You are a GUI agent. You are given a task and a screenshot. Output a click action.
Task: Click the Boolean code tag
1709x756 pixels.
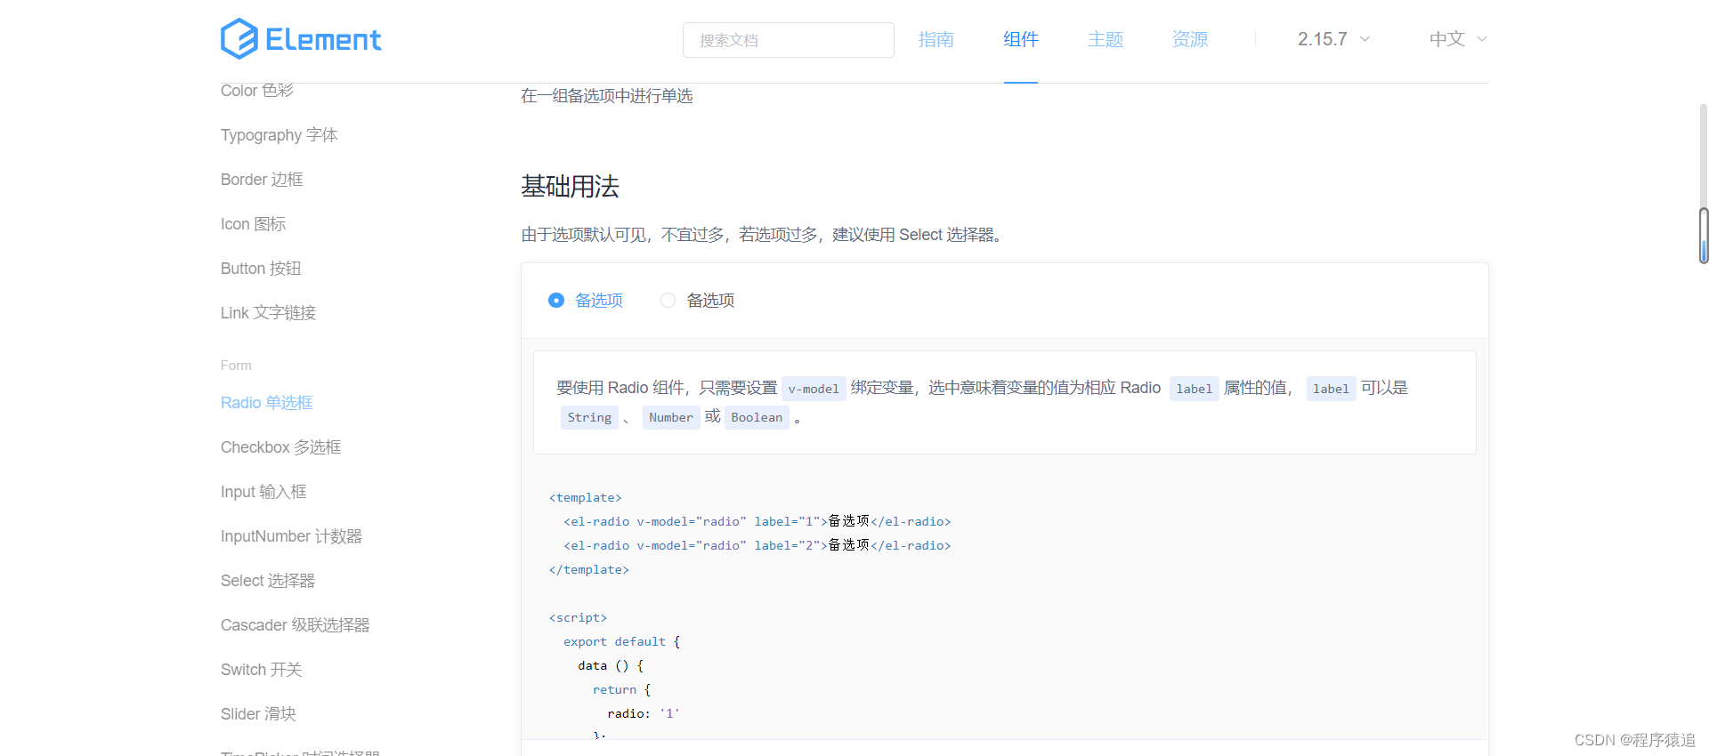click(x=757, y=417)
